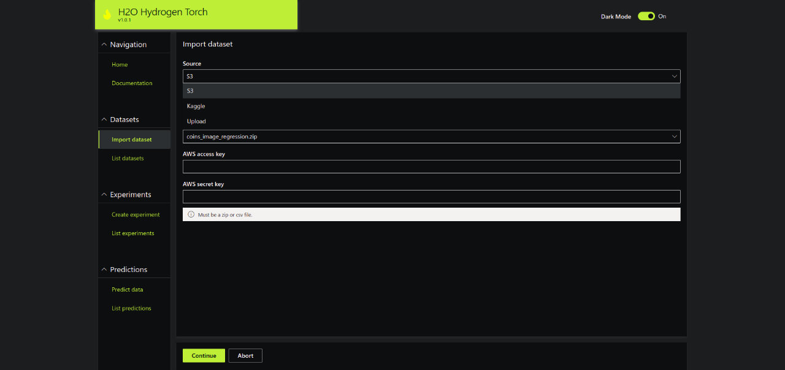Collapse the Experiments section chevron
This screenshot has width=785, height=370.
tap(104, 195)
